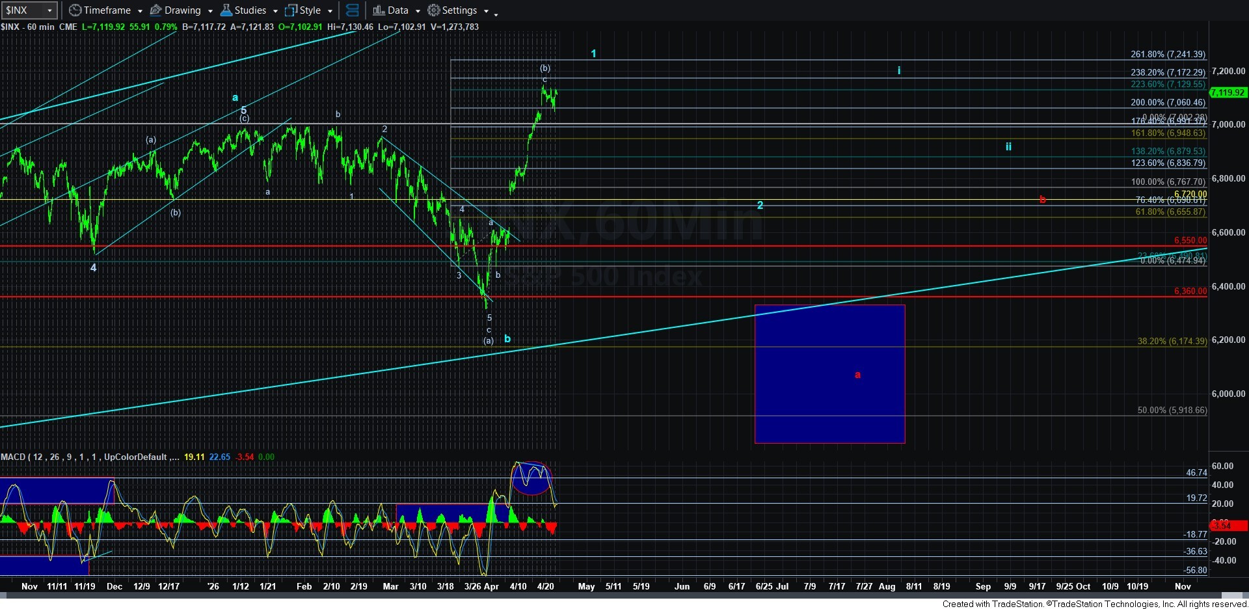This screenshot has height=609, width=1249.
Task: Select the blue target box containing red 'a'
Action: [x=829, y=374]
